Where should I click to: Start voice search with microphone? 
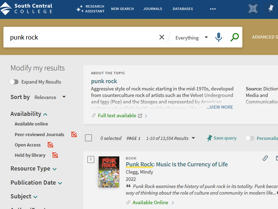coord(219,37)
